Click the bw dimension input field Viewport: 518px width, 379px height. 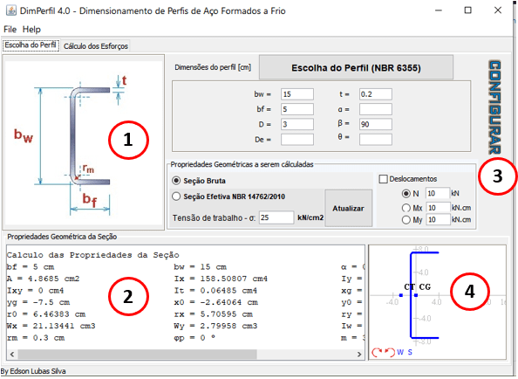pyautogui.click(x=297, y=94)
